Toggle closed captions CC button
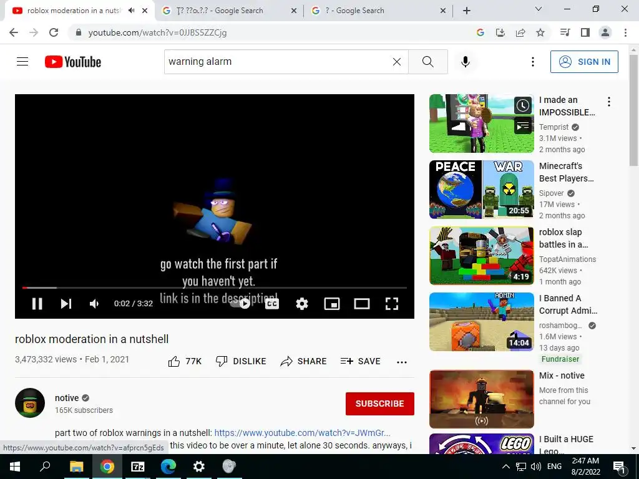This screenshot has width=639, height=479. point(272,304)
